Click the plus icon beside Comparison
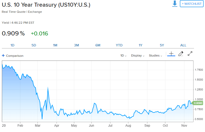 click(x=3, y=56)
